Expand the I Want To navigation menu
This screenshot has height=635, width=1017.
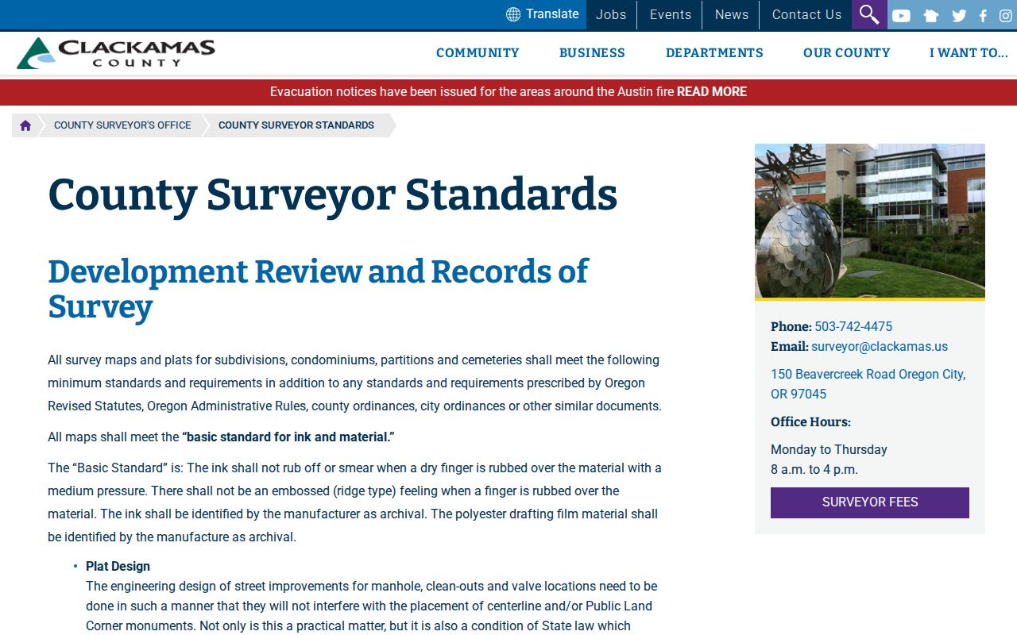pyautogui.click(x=969, y=53)
